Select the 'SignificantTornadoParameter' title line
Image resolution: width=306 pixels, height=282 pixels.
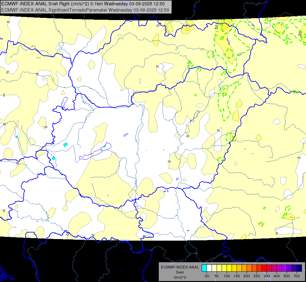[85, 10]
